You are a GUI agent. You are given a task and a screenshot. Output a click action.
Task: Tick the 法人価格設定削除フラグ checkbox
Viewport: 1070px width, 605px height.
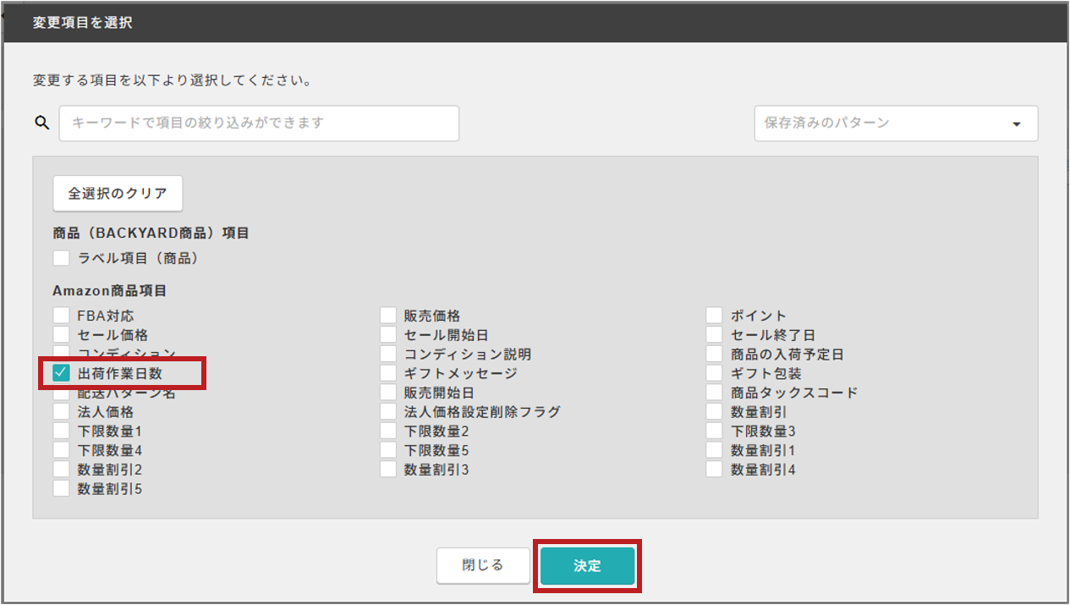click(x=387, y=412)
